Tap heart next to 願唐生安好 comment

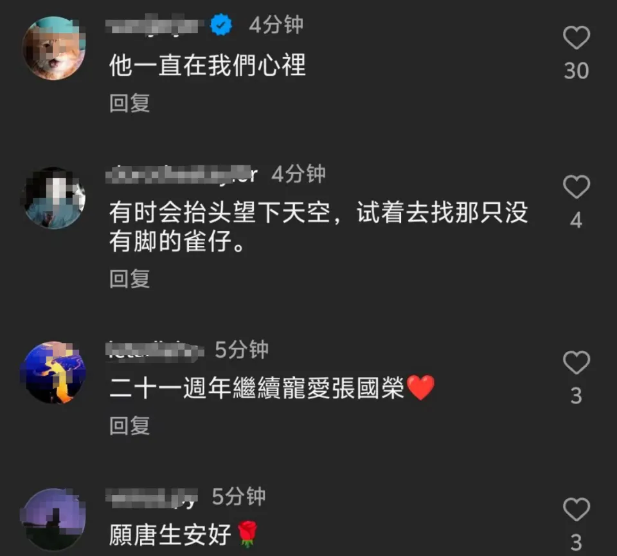tap(576, 509)
